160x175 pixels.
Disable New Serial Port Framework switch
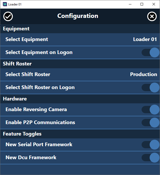point(151,145)
